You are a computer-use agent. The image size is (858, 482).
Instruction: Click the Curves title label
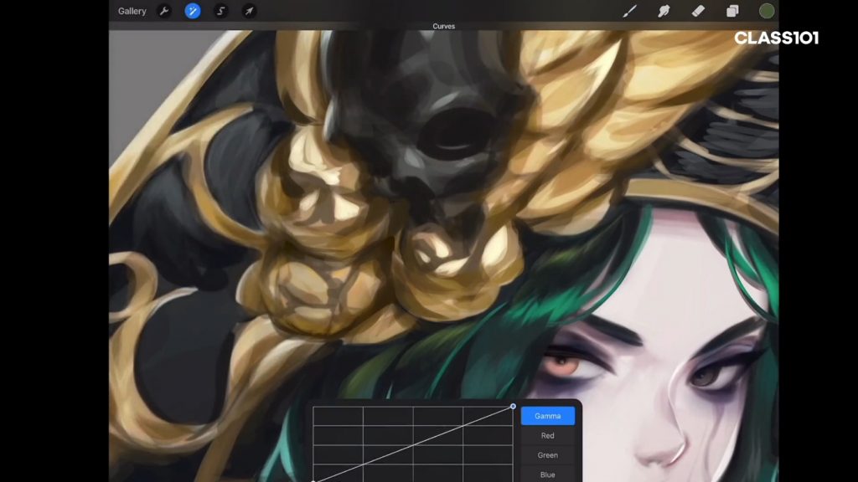point(444,26)
